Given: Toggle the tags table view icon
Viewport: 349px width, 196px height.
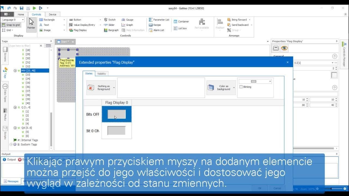Looking at the screenshot, I should click(x=48, y=46).
